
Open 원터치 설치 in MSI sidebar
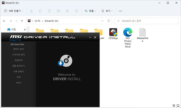(x=19, y=49)
